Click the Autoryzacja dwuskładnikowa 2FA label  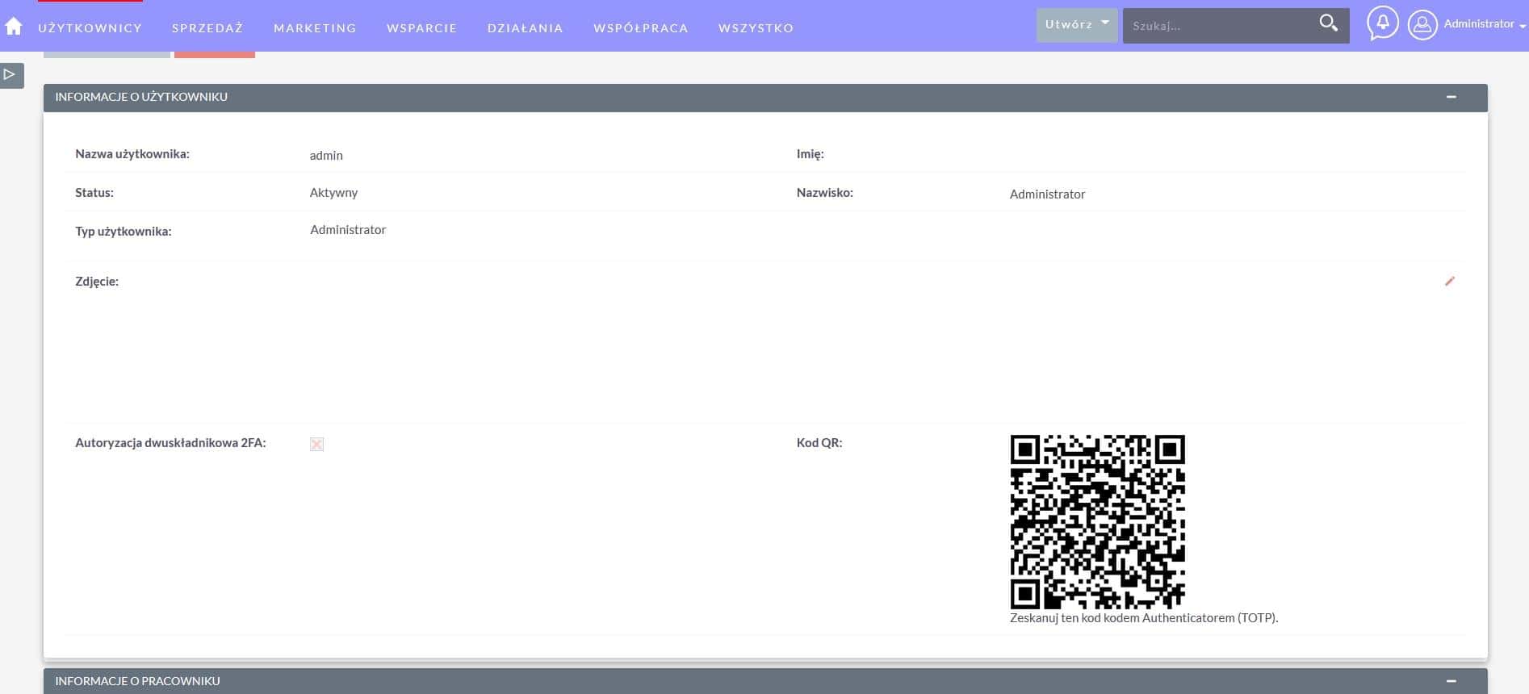click(x=170, y=442)
